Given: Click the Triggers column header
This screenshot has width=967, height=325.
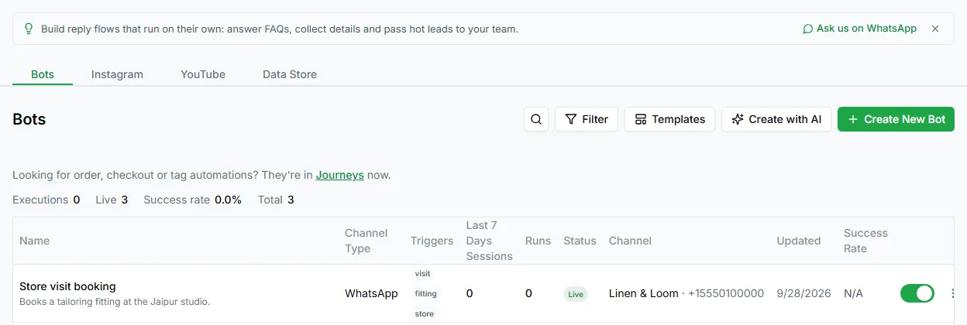Looking at the screenshot, I should tap(432, 241).
